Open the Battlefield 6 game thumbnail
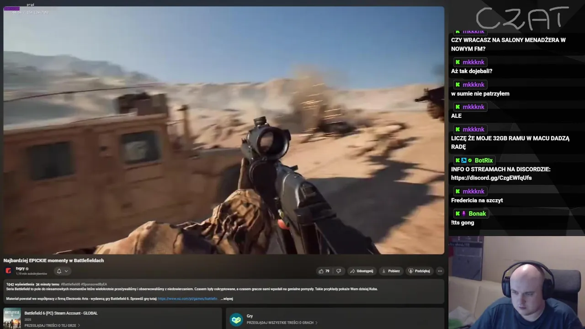This screenshot has width=585, height=329. click(x=12, y=318)
